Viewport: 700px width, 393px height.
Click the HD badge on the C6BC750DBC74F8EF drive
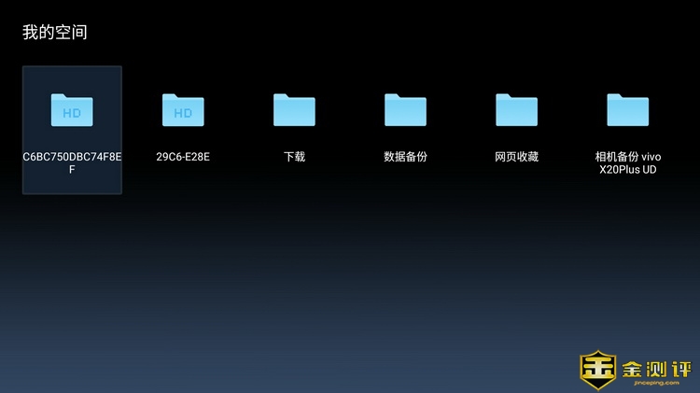coord(72,114)
